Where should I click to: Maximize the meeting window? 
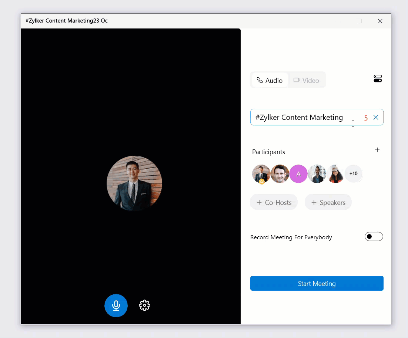click(x=359, y=21)
